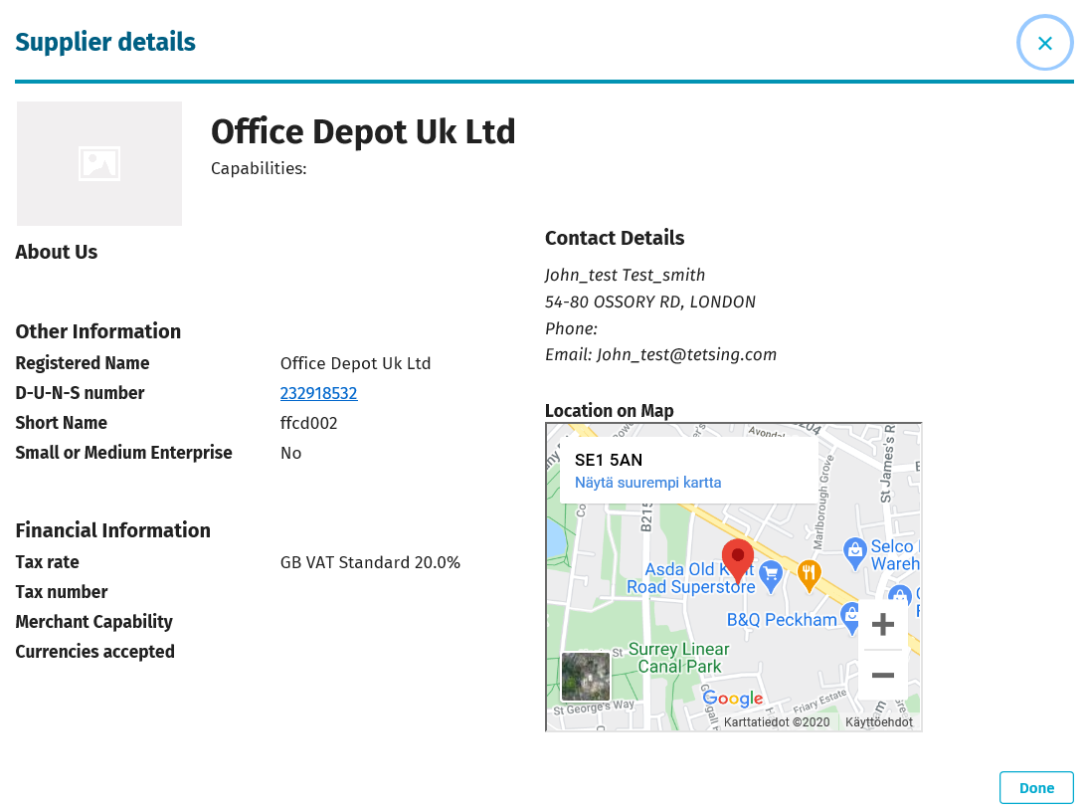The width and height of the screenshot is (1087, 812).
Task: Select the tax rate GB VAT Standard 20.0%
Action: (x=370, y=562)
